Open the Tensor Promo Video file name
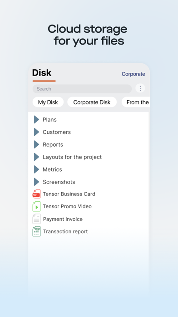Image resolution: width=178 pixels, height=317 pixels. (x=67, y=206)
